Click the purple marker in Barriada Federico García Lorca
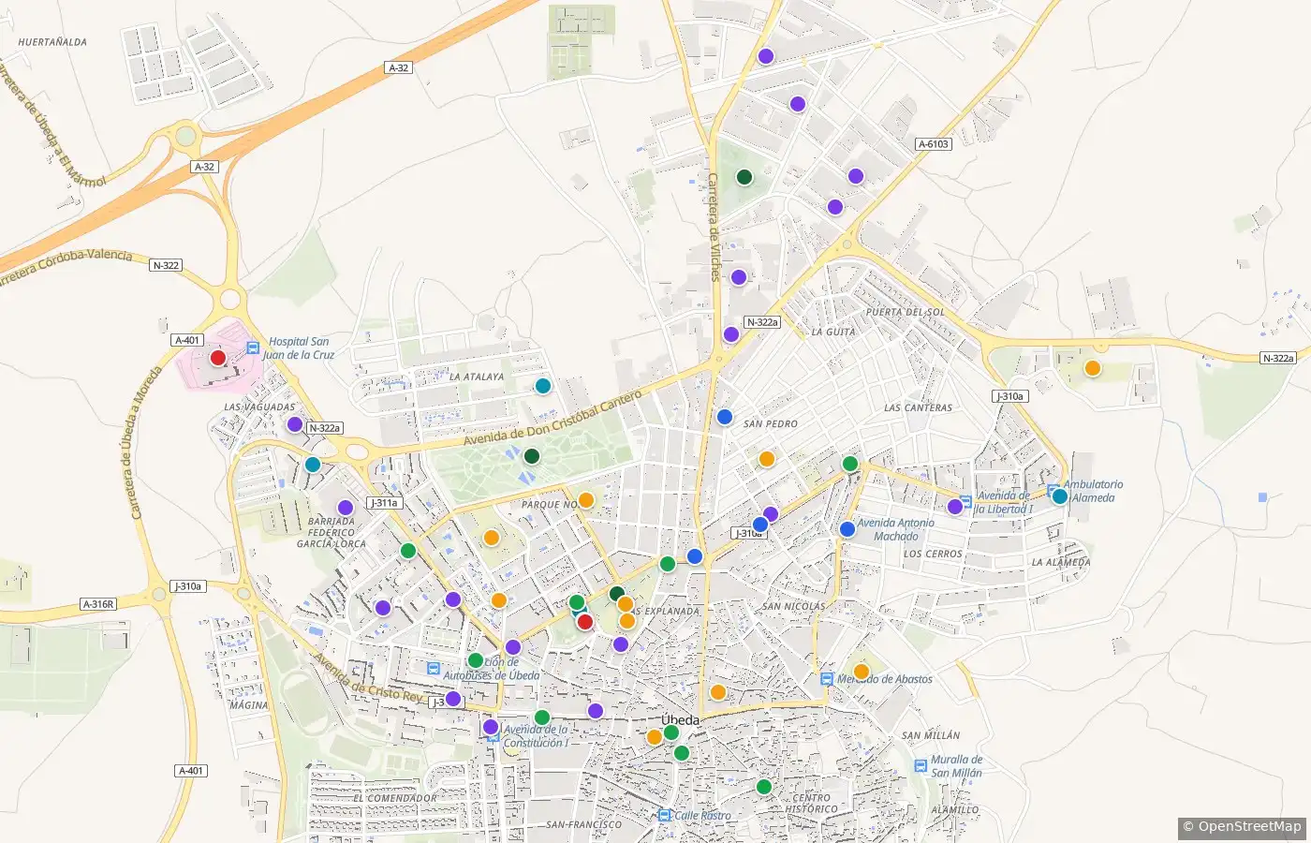 click(x=346, y=508)
